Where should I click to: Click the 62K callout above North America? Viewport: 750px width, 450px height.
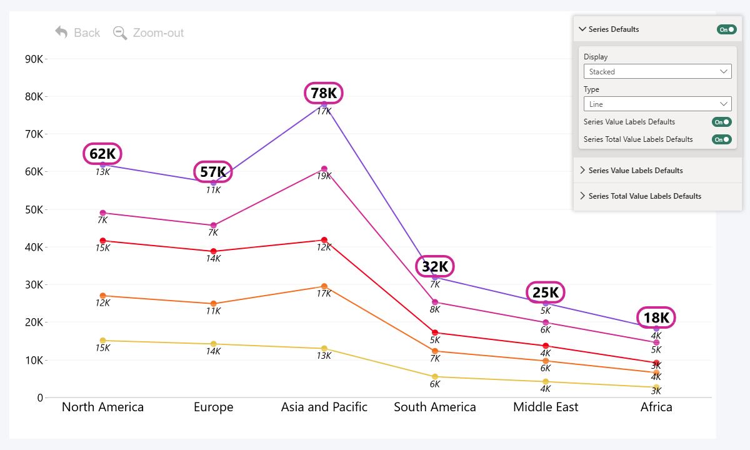click(x=102, y=153)
